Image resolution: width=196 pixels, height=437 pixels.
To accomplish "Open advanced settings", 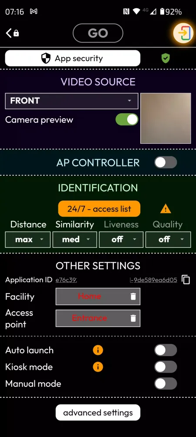I will [98, 413].
